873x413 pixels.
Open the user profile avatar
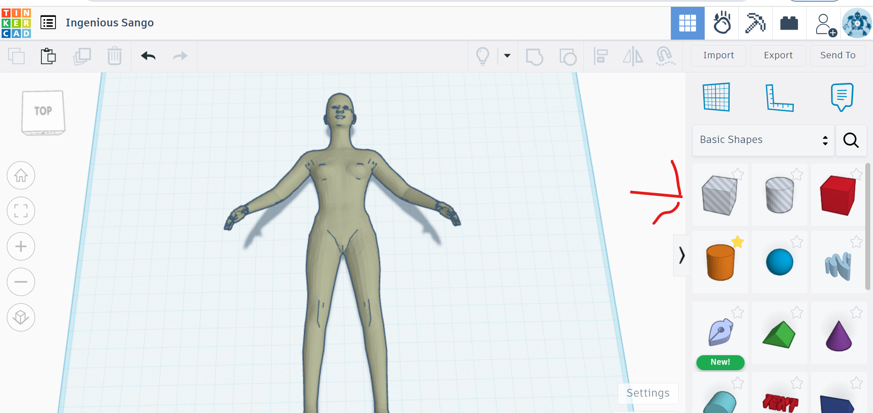857,23
